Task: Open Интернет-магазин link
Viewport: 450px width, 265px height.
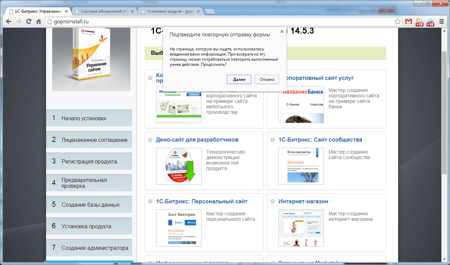Action: pos(303,202)
